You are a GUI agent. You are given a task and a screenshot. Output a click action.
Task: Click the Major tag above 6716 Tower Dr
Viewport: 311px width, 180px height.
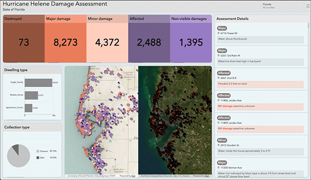tap(222, 28)
